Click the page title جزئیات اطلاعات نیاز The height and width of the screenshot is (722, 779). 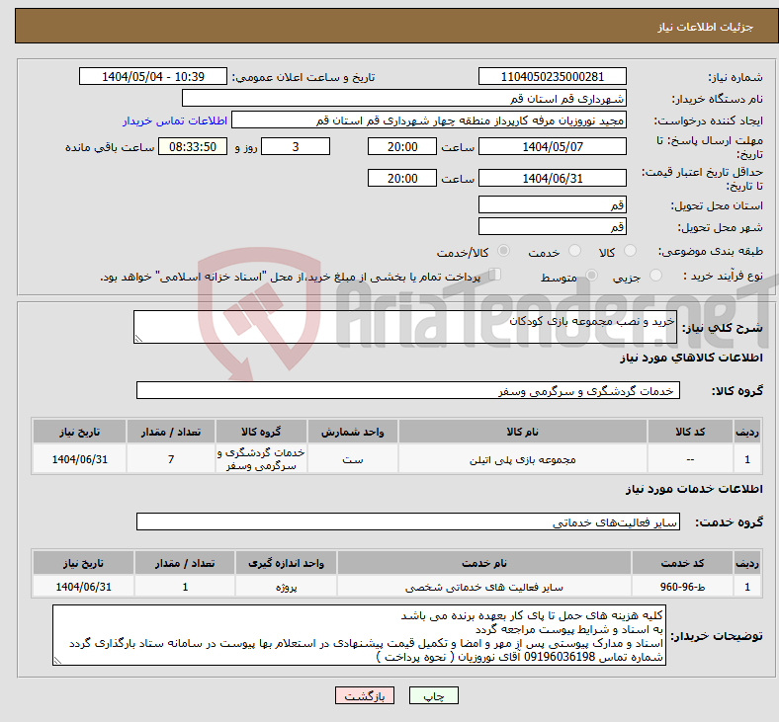705,27
